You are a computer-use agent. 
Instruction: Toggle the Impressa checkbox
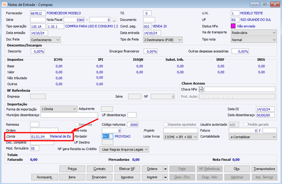pyautogui.click(x=76, y=124)
